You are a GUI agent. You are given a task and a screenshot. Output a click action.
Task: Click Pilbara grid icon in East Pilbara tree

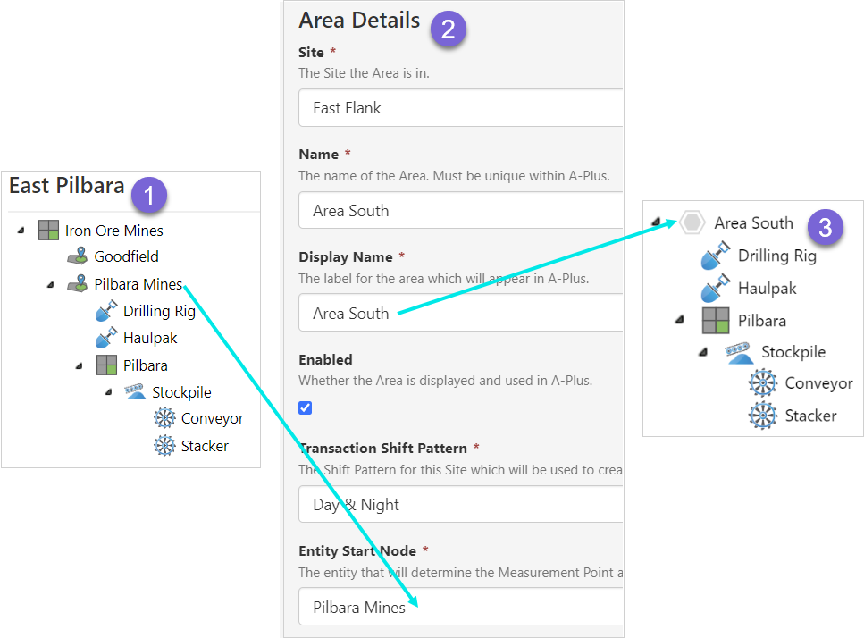click(106, 365)
